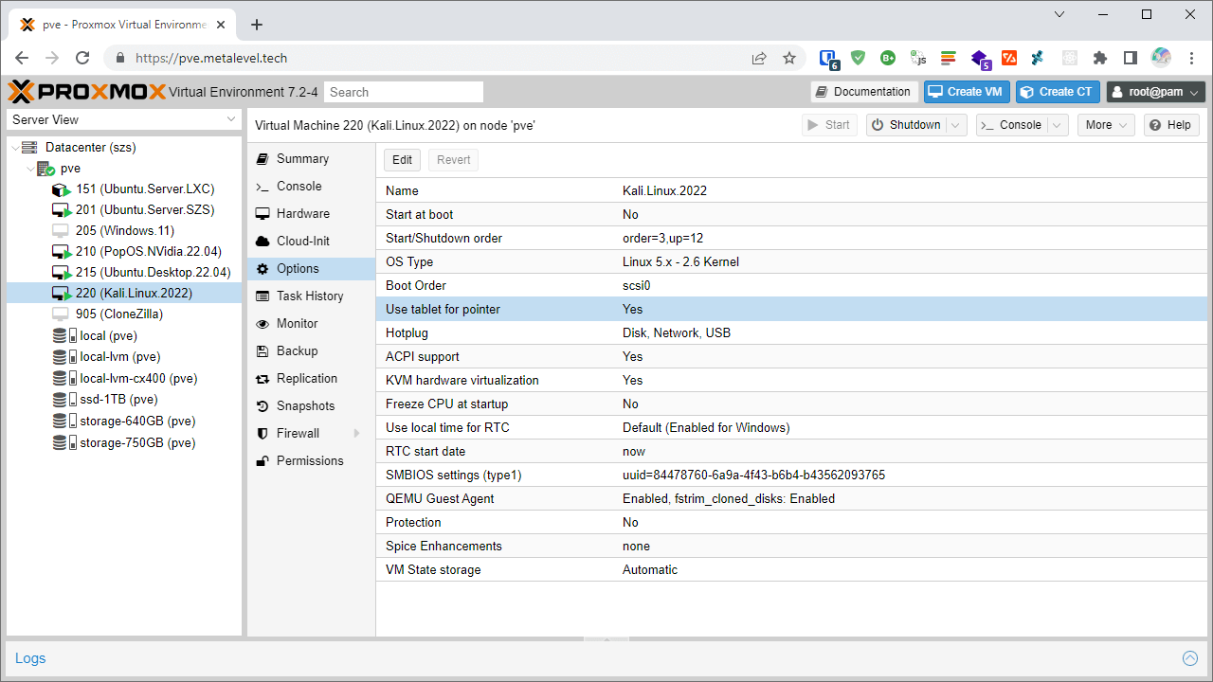The height and width of the screenshot is (682, 1213).
Task: Go to the Hardware section
Action: point(312,214)
